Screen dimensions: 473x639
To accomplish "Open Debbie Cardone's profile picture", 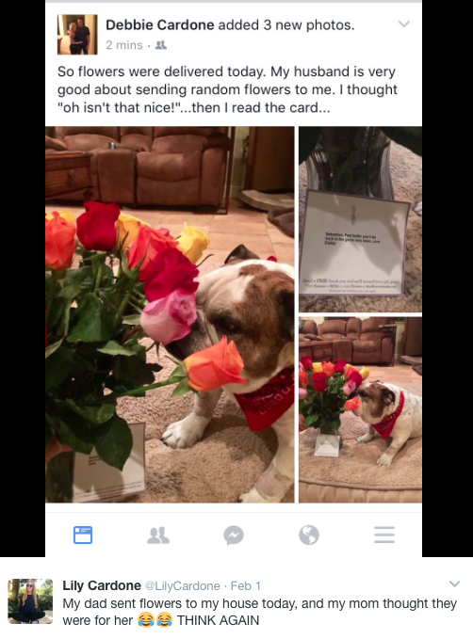I will (77, 35).
